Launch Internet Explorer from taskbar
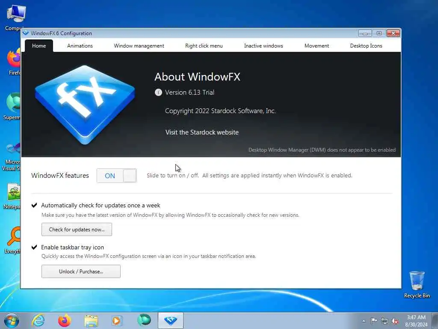 pyautogui.click(x=38, y=320)
